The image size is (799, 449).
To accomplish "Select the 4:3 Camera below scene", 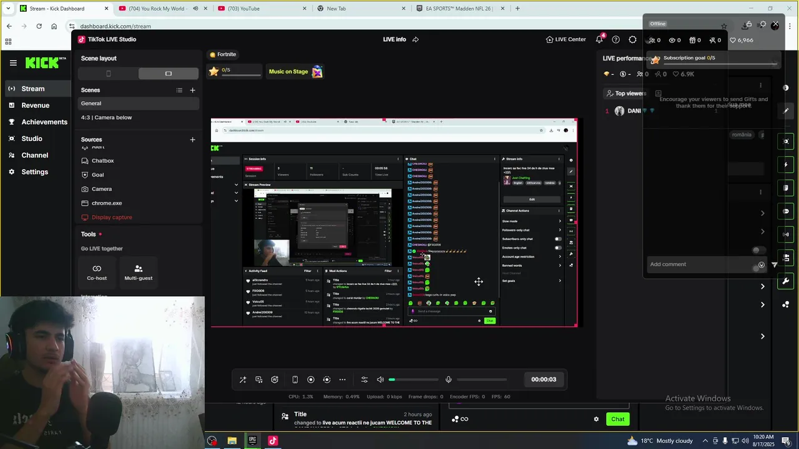I will point(139,117).
